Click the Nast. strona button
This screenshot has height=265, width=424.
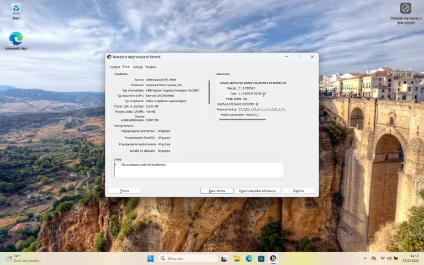217,191
